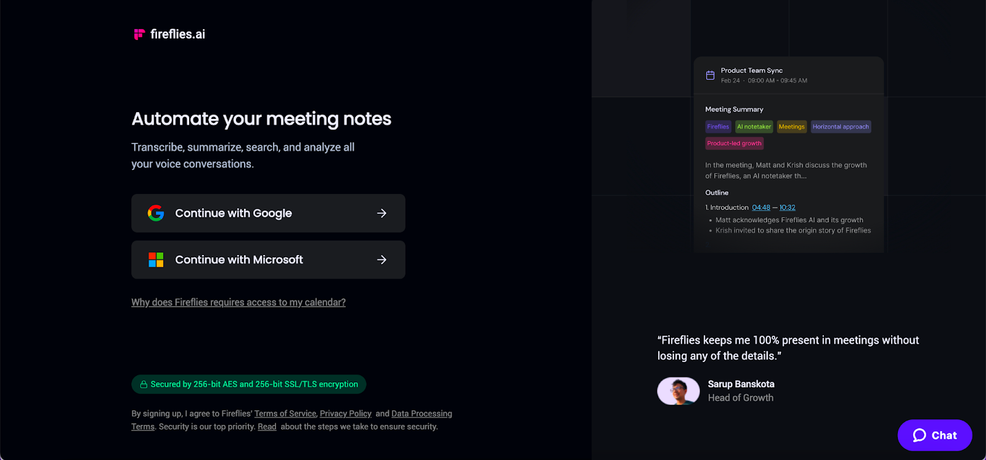Open the Privacy Policy link
Image resolution: width=986 pixels, height=460 pixels.
[x=345, y=413]
